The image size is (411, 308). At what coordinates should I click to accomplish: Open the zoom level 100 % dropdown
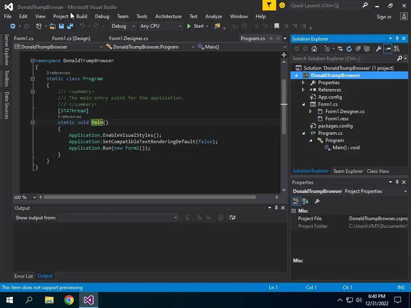coord(34,197)
